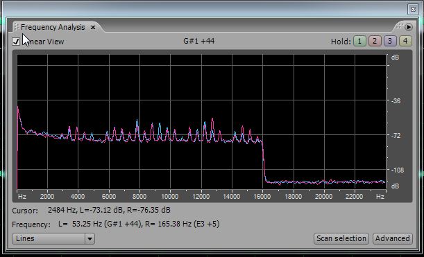424x257 pixels.
Task: Close the floating panel window
Action: (413, 10)
